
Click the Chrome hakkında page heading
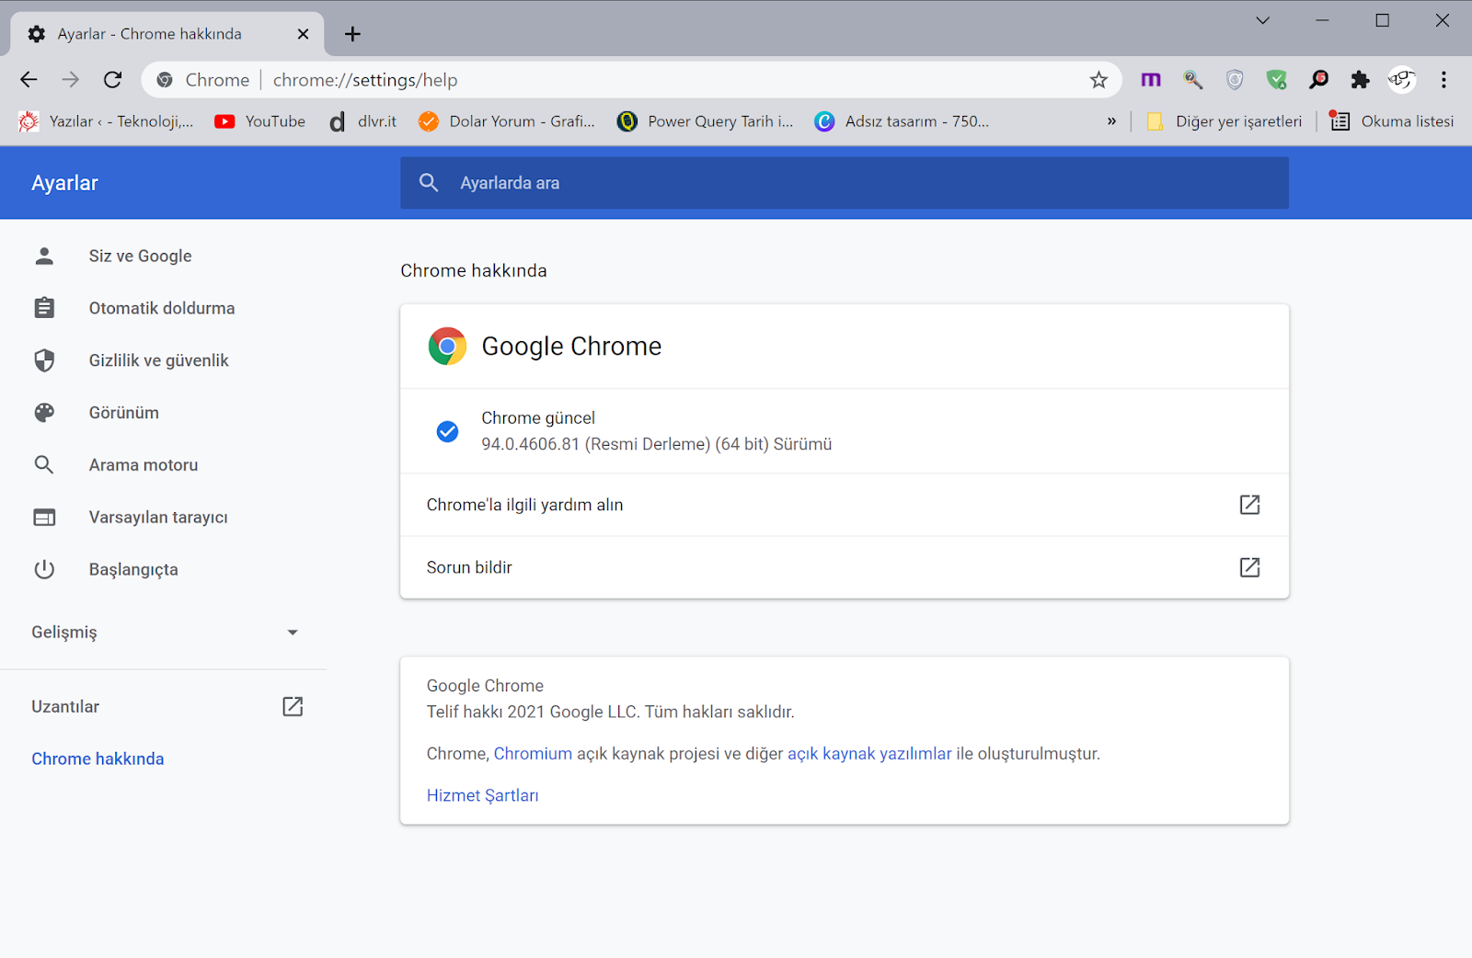click(x=474, y=271)
